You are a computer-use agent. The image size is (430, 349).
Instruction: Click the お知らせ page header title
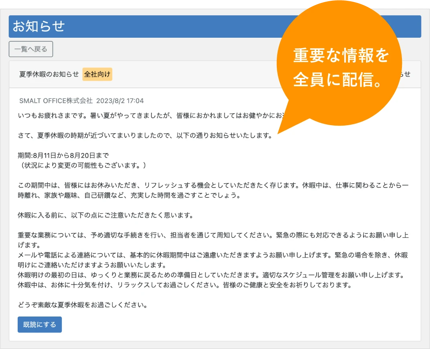[39, 26]
